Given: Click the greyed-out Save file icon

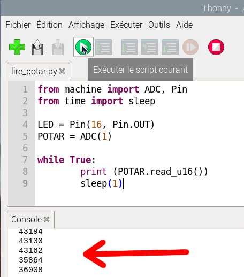Looking at the screenshot, I should tap(58, 47).
